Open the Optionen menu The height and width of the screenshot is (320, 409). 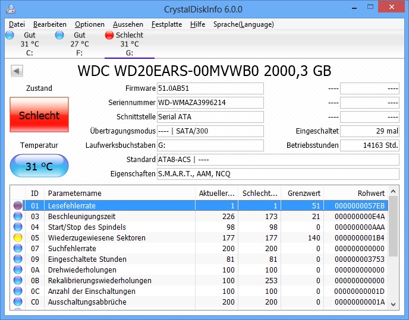tap(89, 24)
